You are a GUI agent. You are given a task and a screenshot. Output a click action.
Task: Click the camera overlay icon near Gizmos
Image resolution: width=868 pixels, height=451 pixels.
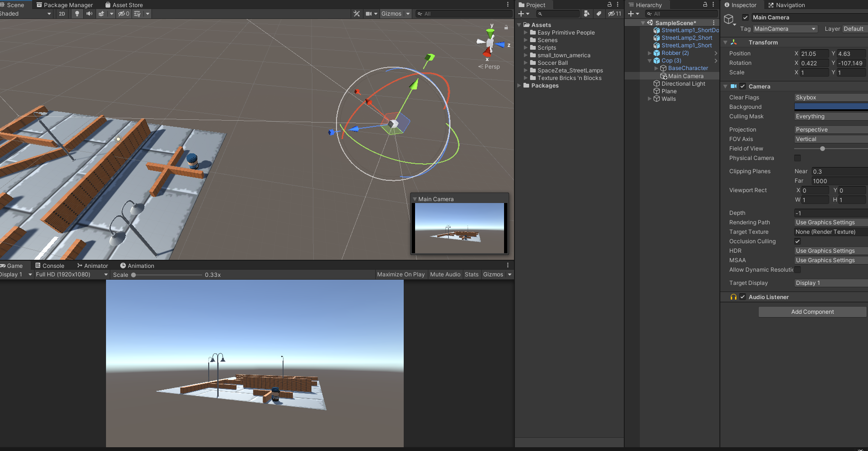tap(368, 14)
